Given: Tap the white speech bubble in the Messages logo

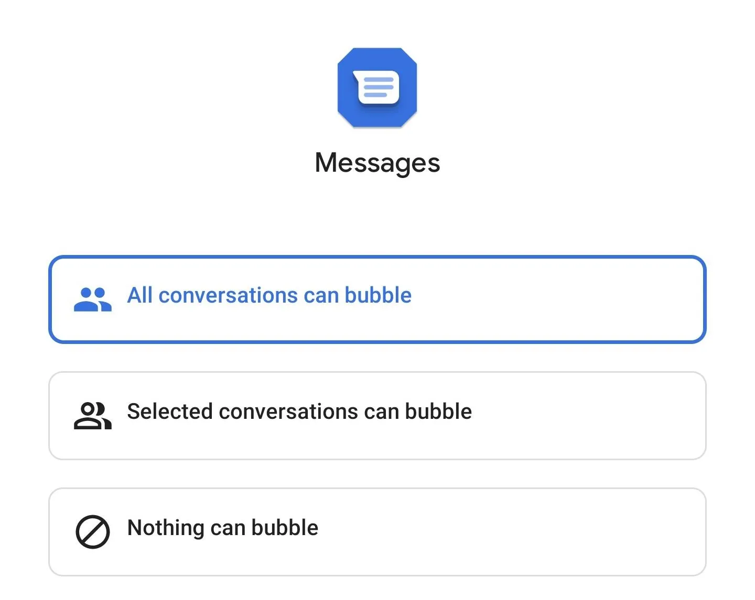Looking at the screenshot, I should click(376, 87).
